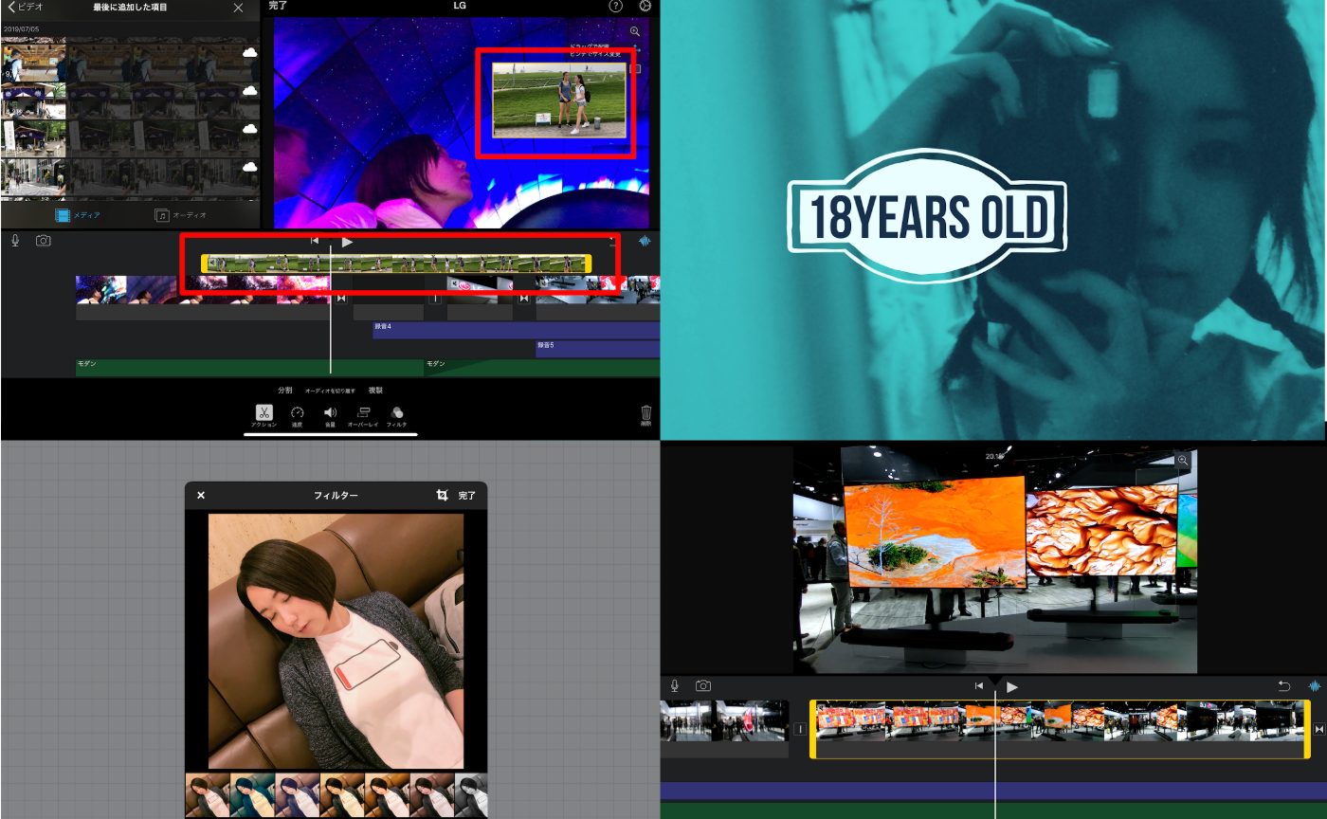Tap the camera icon in the TV showroom editor
Screen dimensions: 1327x819
tap(703, 685)
